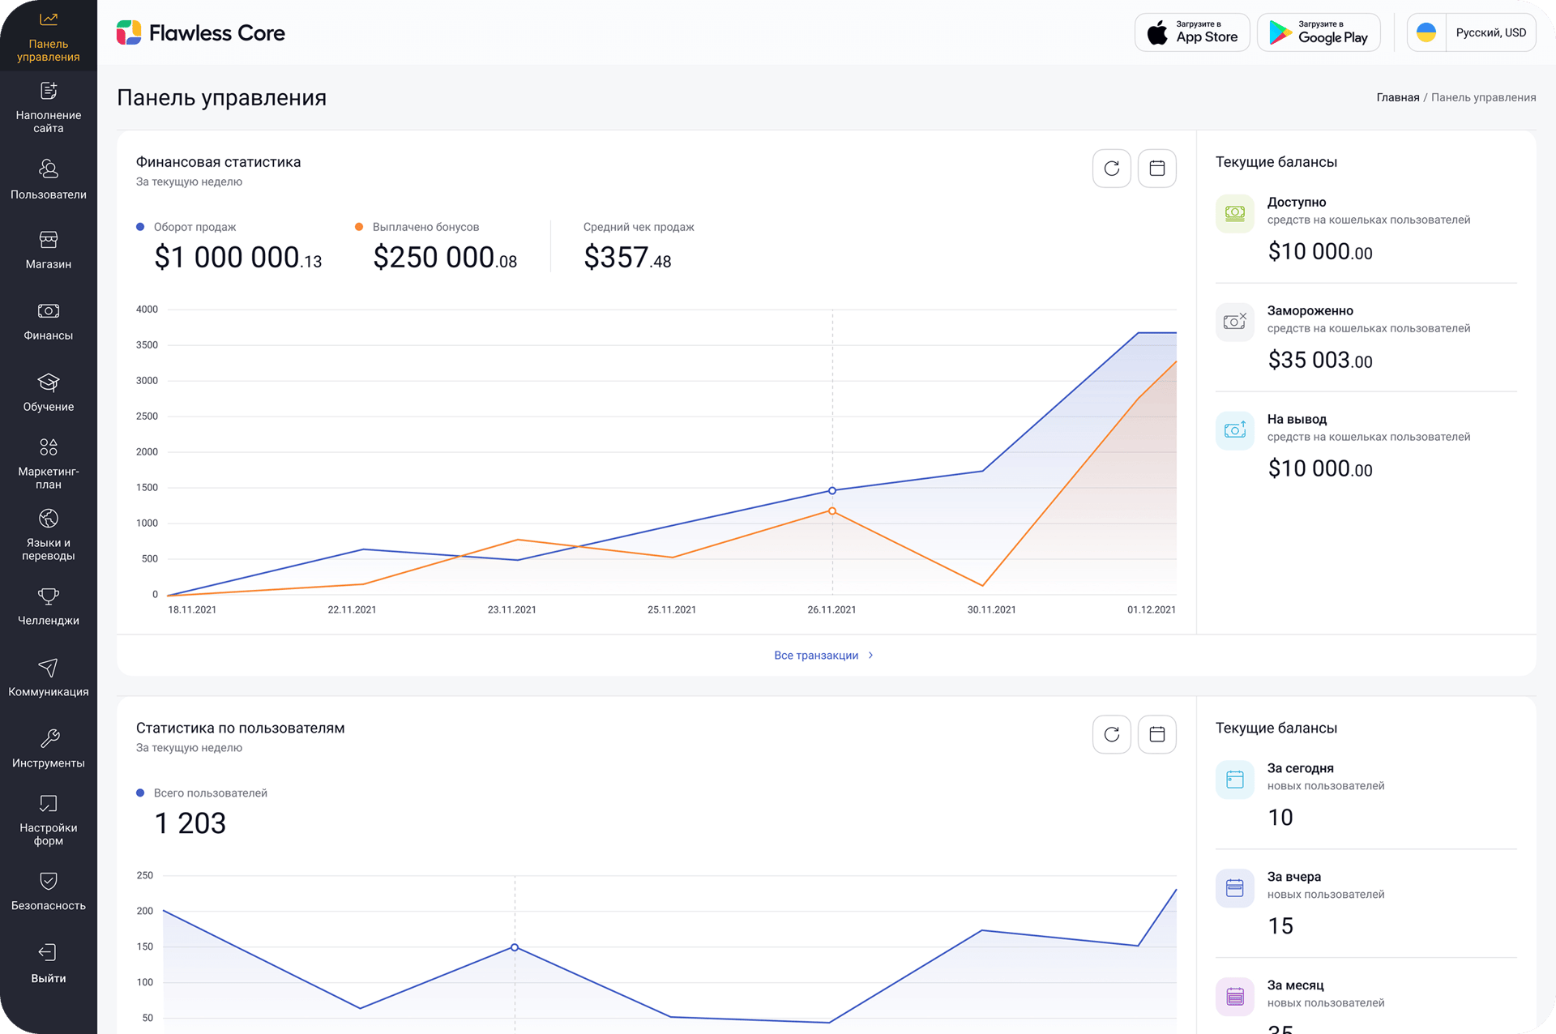Open the calendar for financial statistics
The image size is (1556, 1034).
point(1156,169)
